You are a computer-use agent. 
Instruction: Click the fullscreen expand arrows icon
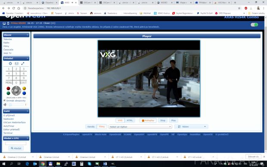23,64
